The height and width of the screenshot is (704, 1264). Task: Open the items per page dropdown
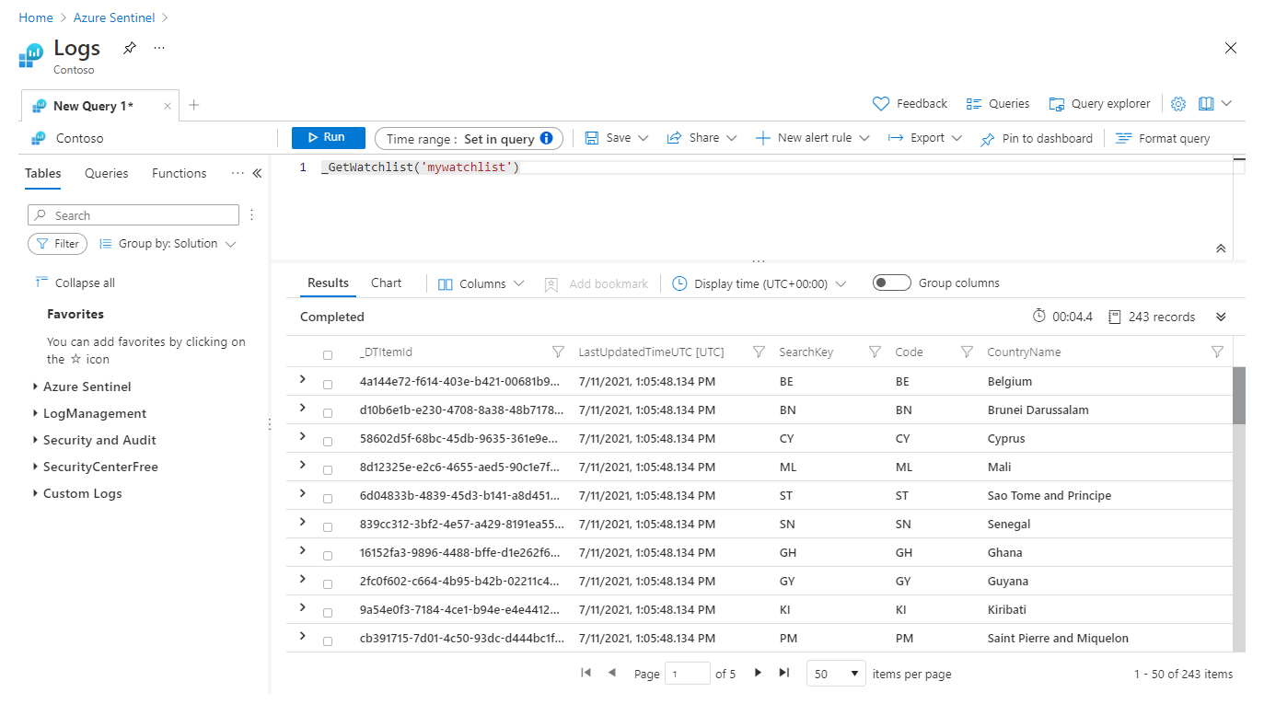(x=835, y=674)
